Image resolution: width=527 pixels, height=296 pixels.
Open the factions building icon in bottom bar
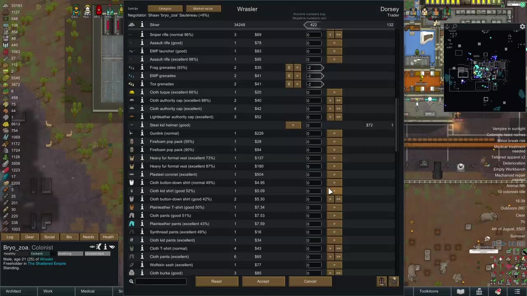coord(479,291)
